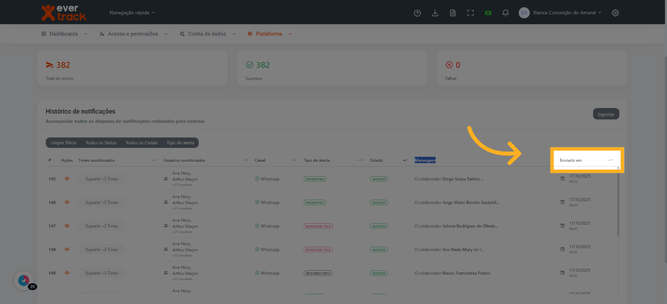Click the floating chat widget icon
Viewport: 667px width, 304px height.
(x=24, y=280)
